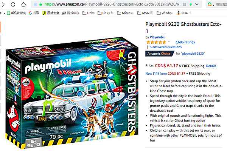Click the free shipping Details link
This screenshot has height=151, width=227.
211,66
